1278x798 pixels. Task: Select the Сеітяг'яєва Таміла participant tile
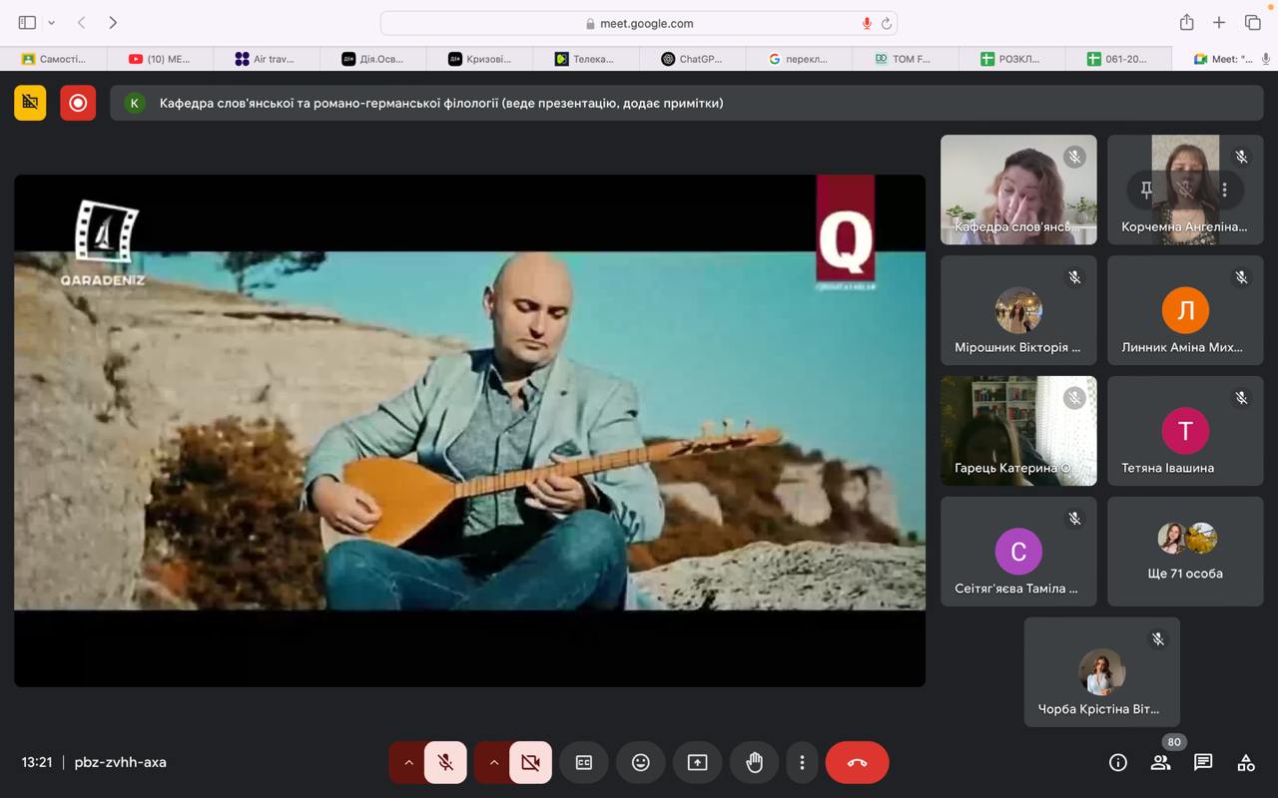1018,552
